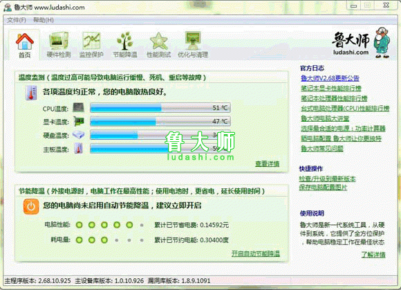Screen dimensions: 401x290
Task: Open 选择最合适的电源：功率计算器 link
Action: click(343, 129)
